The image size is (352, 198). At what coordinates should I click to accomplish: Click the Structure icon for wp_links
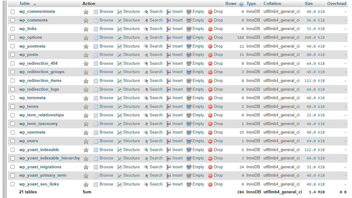coord(120,29)
